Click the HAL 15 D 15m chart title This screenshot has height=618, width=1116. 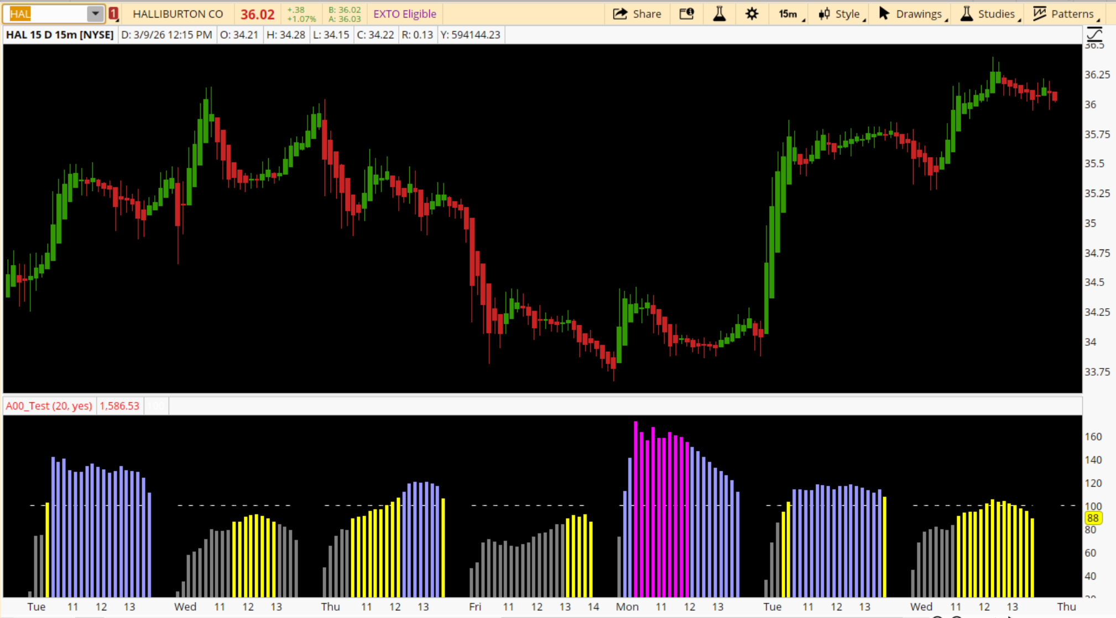click(60, 35)
